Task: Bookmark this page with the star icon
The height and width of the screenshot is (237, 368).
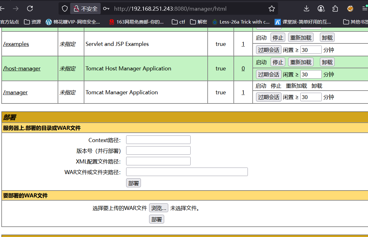Action: (271, 9)
